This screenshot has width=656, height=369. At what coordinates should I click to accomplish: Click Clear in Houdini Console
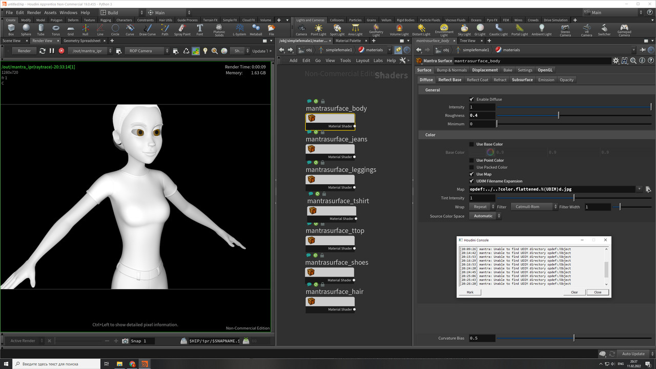tap(575, 292)
